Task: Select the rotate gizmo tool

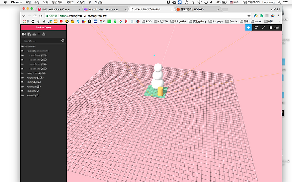Action: click(256, 28)
